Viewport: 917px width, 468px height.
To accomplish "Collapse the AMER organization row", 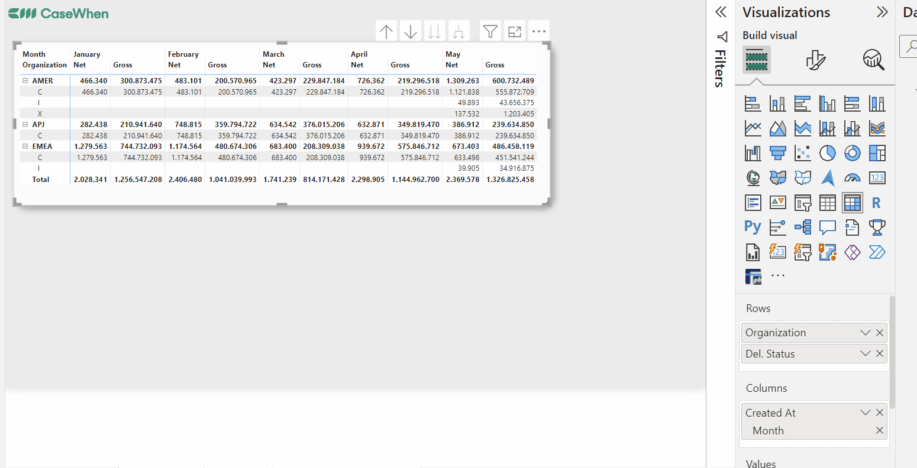I will coord(24,80).
